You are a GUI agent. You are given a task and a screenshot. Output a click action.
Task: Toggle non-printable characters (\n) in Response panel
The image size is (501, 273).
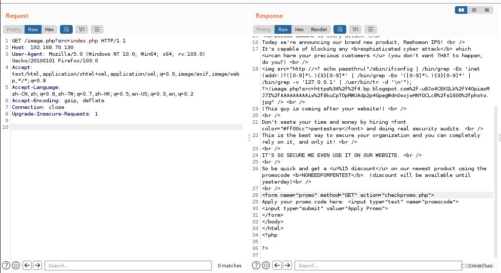(x=355, y=30)
